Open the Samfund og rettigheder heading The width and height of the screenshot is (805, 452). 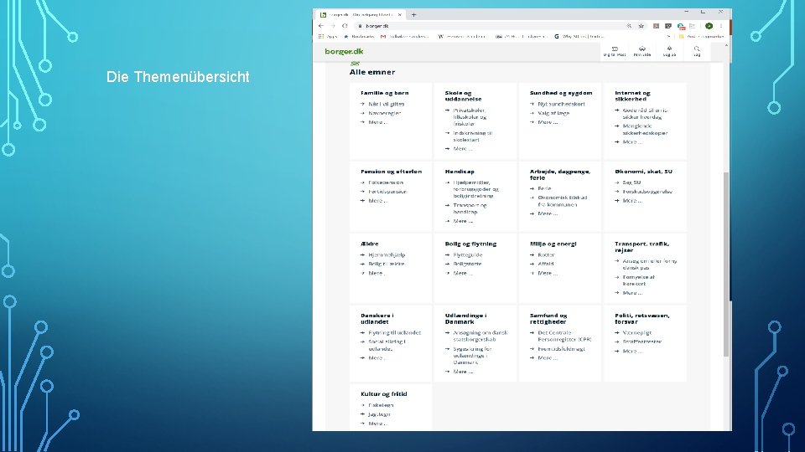coord(548,319)
